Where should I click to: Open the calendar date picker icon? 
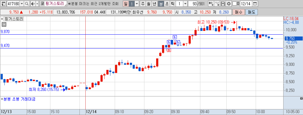(255, 3)
